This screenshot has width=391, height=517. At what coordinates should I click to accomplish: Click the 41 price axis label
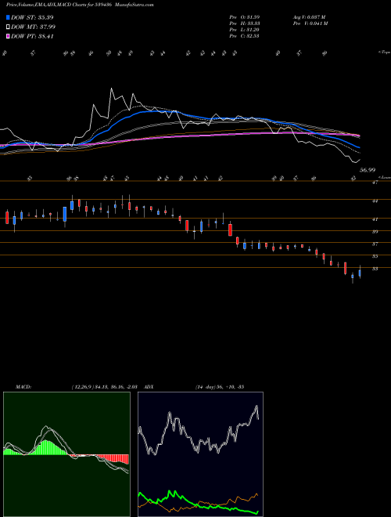(x=375, y=219)
